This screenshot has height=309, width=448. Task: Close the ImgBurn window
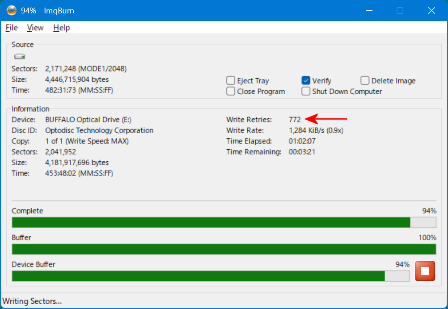pyautogui.click(x=431, y=11)
